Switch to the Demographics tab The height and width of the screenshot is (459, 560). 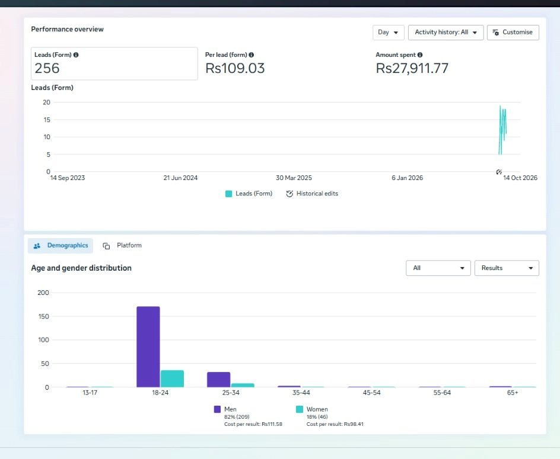61,246
